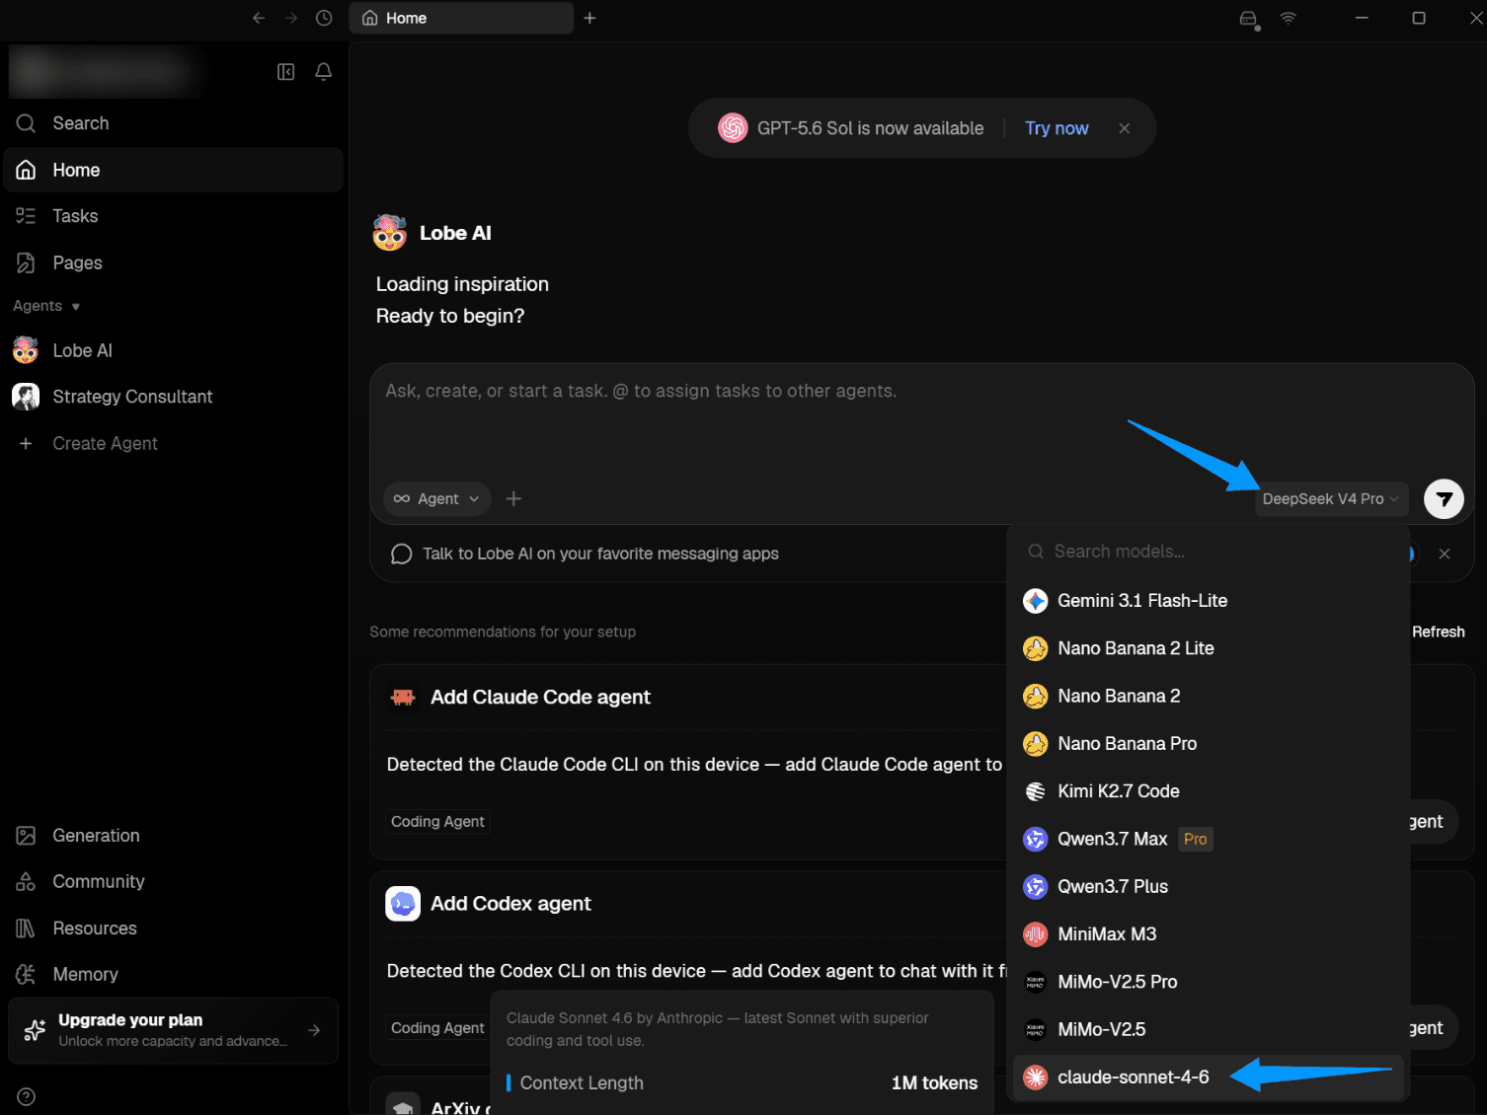Open Search in the sidebar
The image size is (1487, 1115).
(x=174, y=123)
